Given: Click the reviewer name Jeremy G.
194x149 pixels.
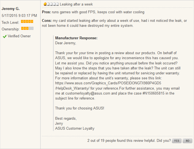Looking at the screenshot, I should 10,9.
